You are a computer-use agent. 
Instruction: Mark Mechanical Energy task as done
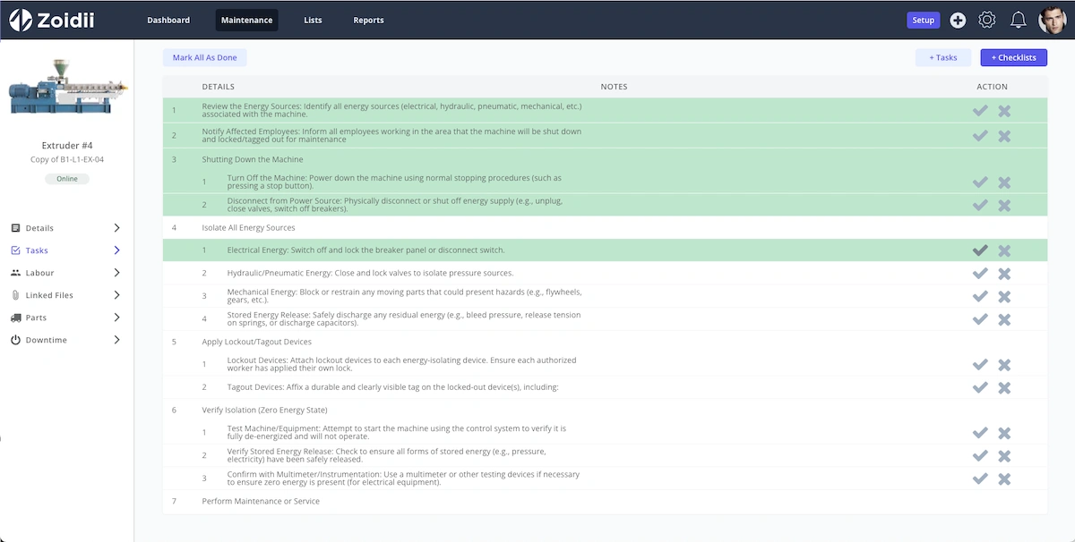(980, 296)
